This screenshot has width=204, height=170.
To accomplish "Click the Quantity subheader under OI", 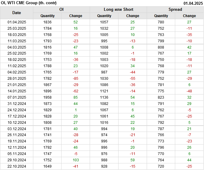I will click(x=47, y=16).
